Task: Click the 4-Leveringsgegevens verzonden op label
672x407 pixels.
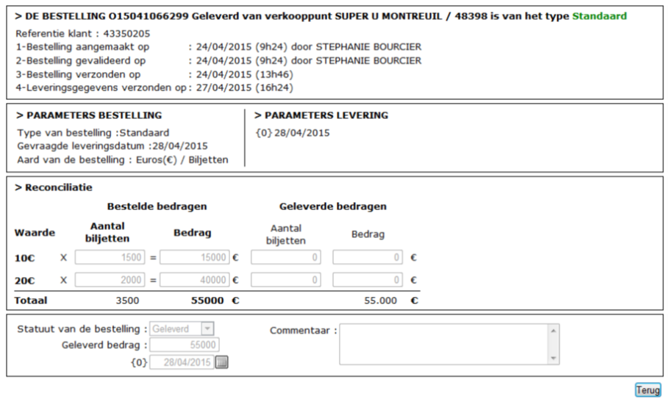Action: click(101, 87)
